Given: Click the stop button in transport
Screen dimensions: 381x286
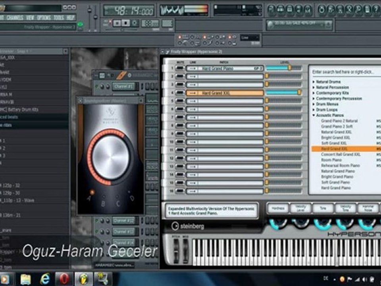Looking at the screenshot, I should coord(126,23).
